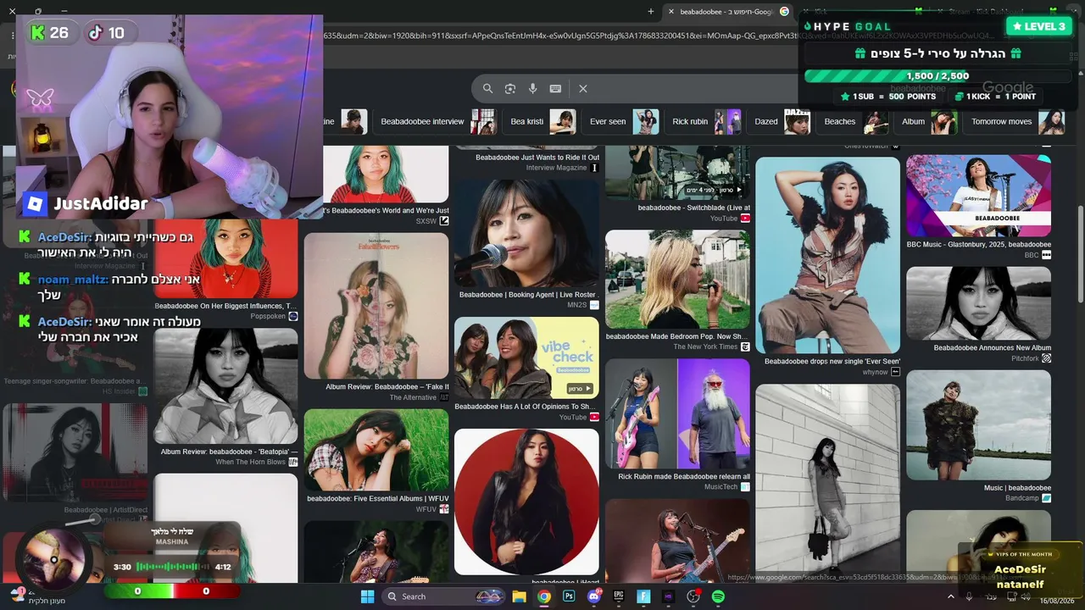Open 'Music | beabadoobee' Bandcamp link
Screen dimensions: 1085x610
(x=1017, y=487)
